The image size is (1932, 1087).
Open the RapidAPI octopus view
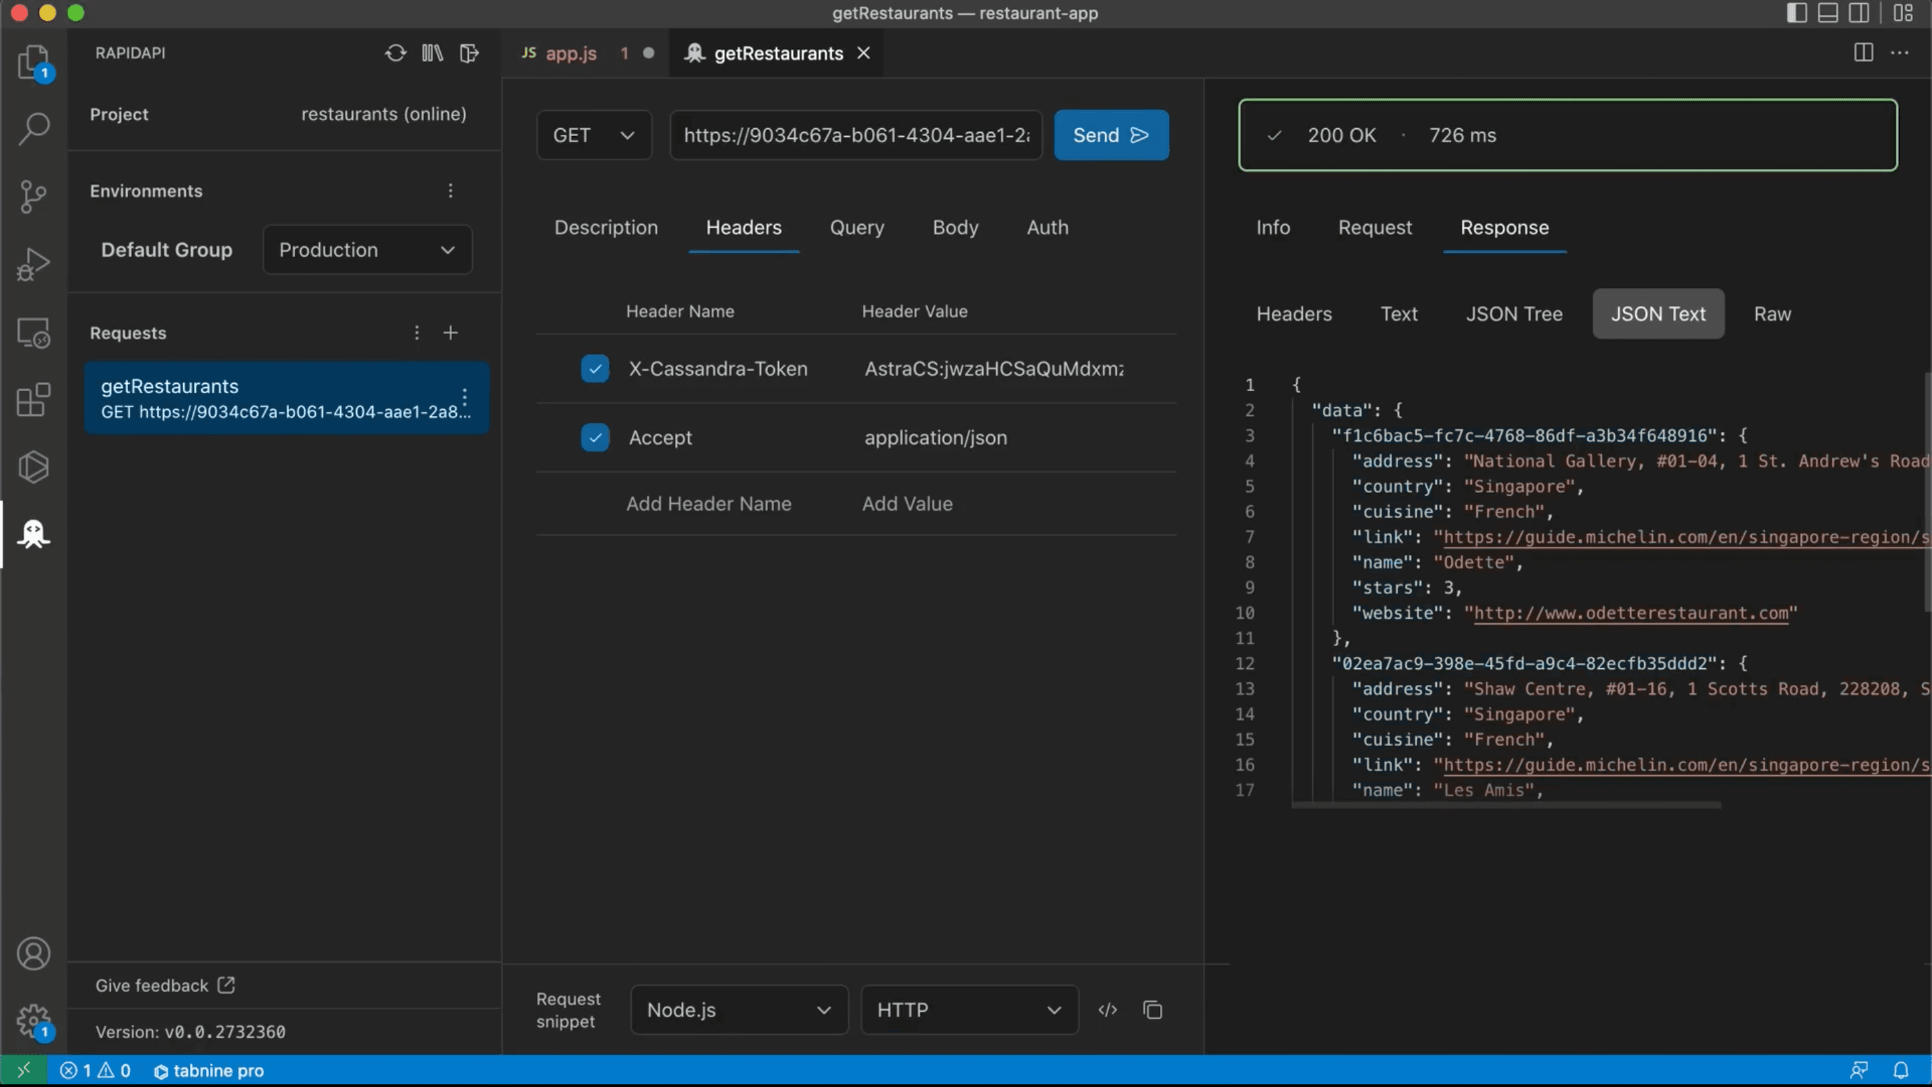34,534
